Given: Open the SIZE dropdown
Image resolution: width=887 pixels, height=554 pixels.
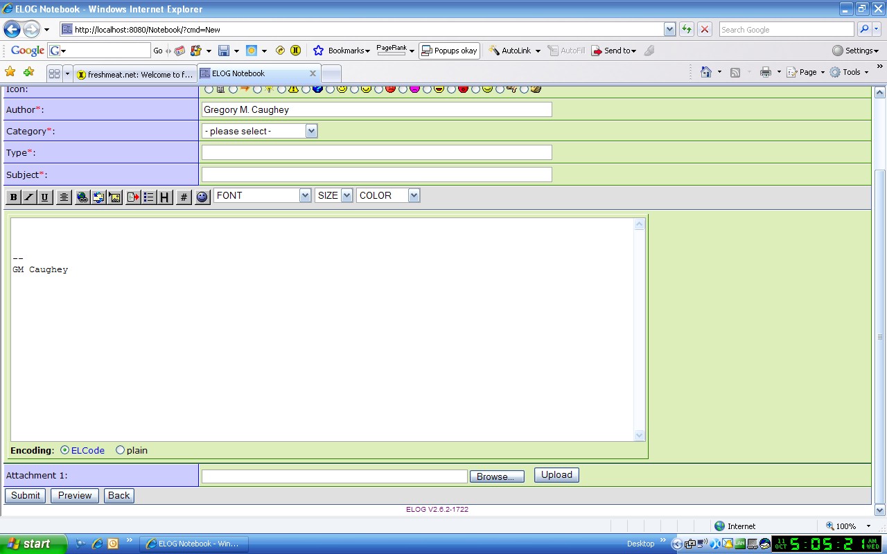Looking at the screenshot, I should [x=334, y=195].
